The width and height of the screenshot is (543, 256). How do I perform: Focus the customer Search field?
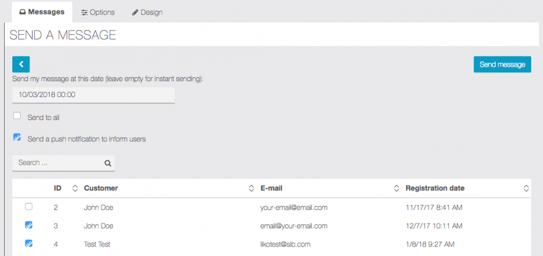tap(59, 163)
